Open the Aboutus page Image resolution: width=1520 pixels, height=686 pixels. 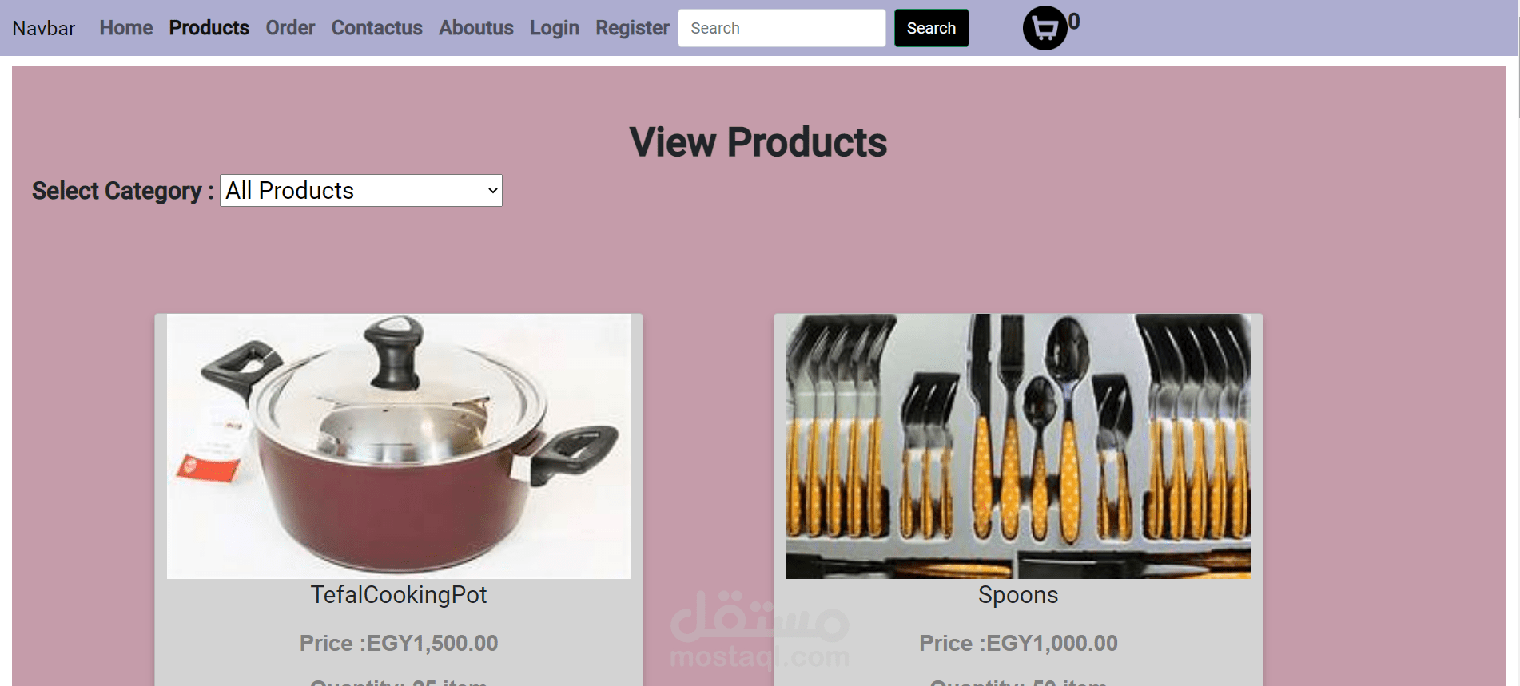coord(476,28)
